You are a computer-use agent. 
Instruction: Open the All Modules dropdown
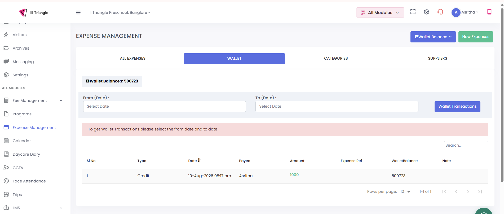(380, 12)
